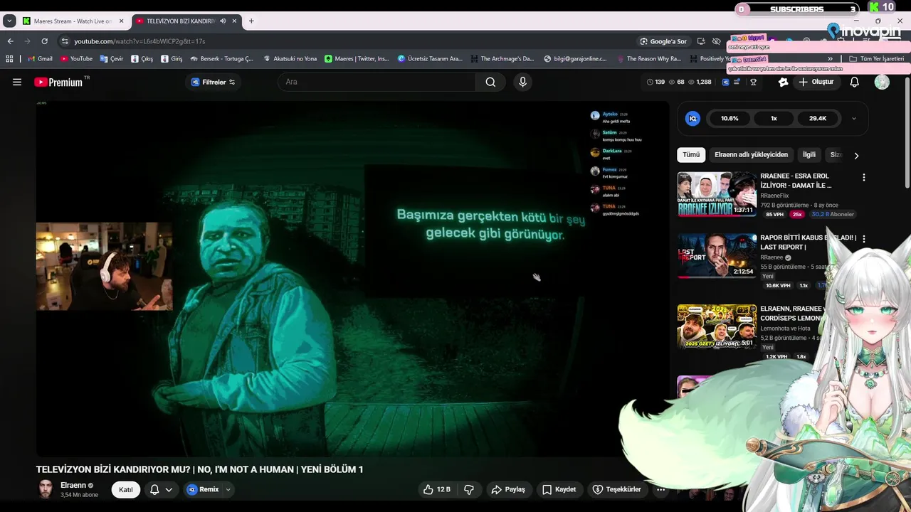The height and width of the screenshot is (512, 911).
Task: Select the İlgili filter chip
Action: (809, 154)
